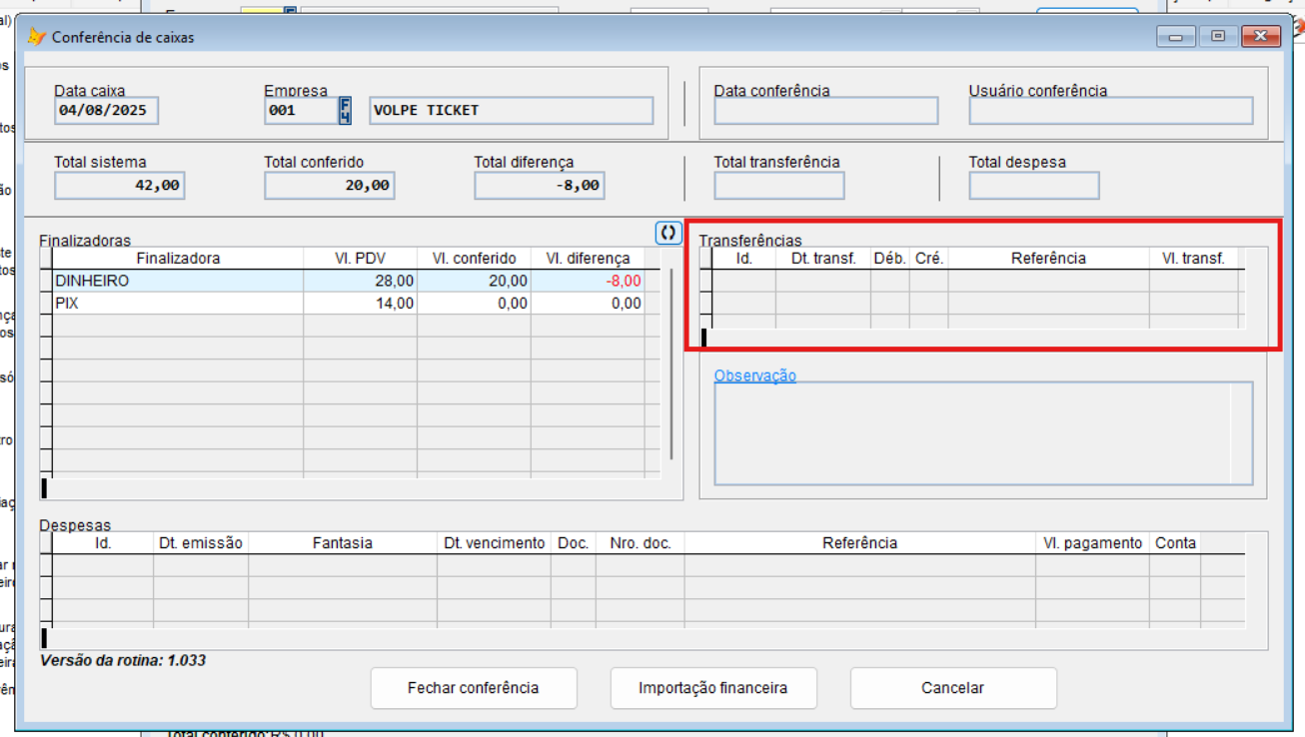Click the Data caixa date field
The width and height of the screenshot is (1305, 737).
point(106,111)
